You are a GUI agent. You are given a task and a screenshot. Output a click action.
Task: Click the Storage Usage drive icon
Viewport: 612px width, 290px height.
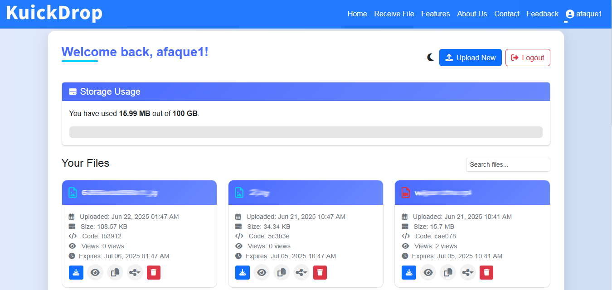pos(73,92)
